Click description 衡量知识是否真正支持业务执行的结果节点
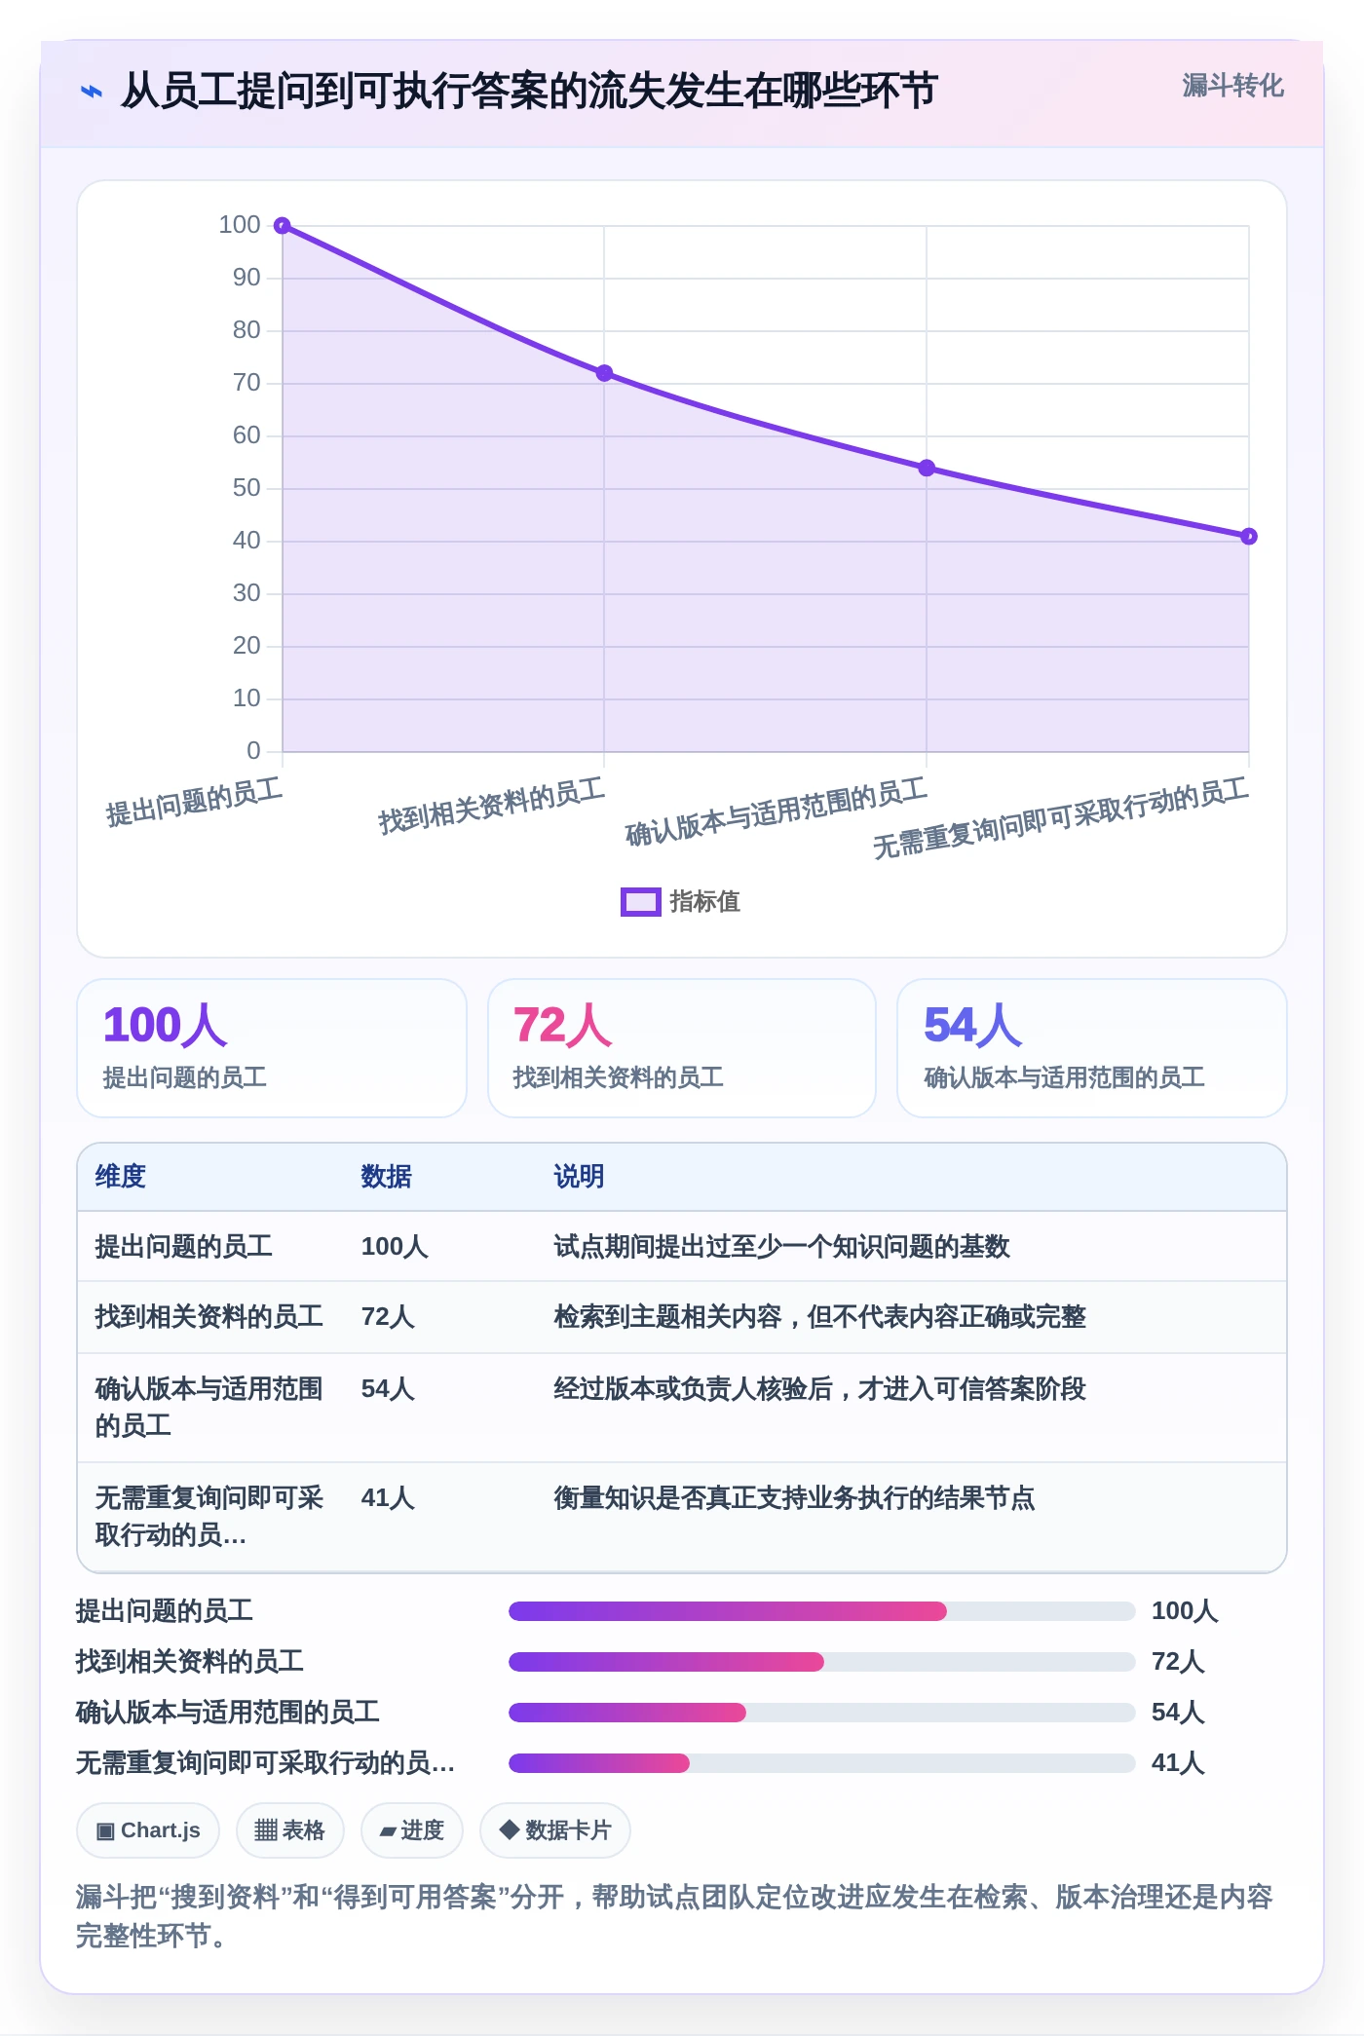 794,1498
